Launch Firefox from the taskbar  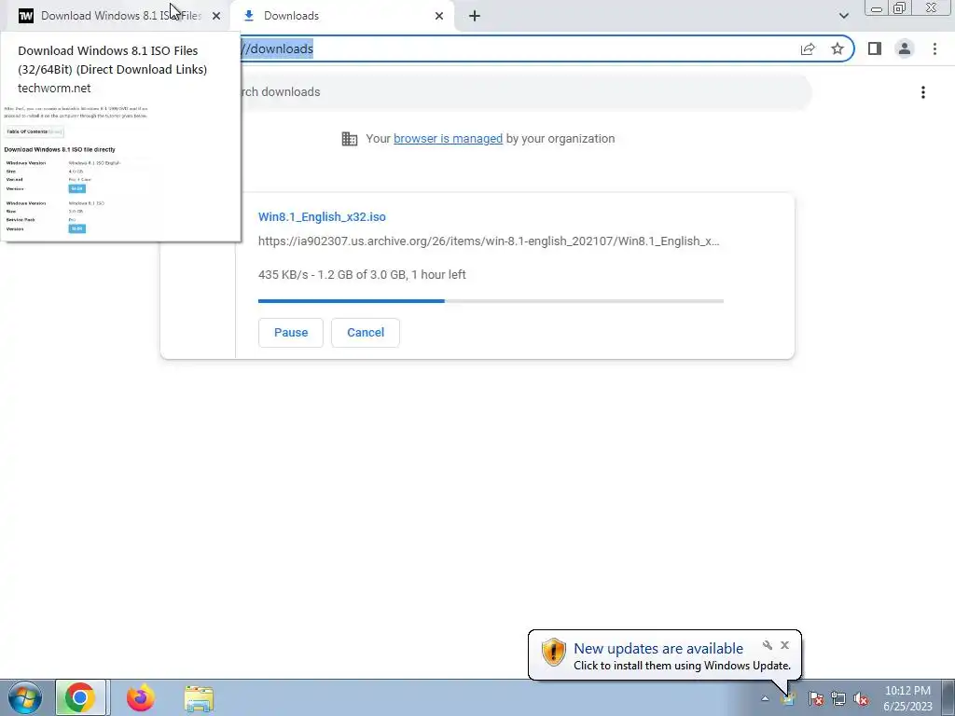pyautogui.click(x=140, y=698)
